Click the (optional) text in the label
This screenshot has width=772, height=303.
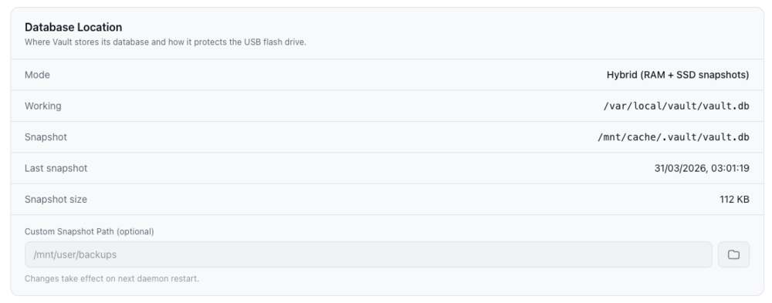click(135, 231)
